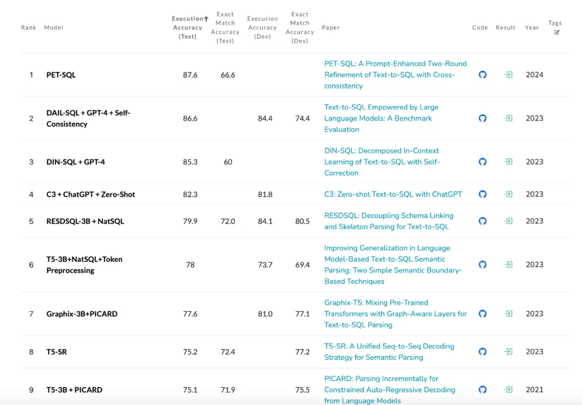This screenshot has height=405, width=582.
Task: Open GitHub code link for PET-SQL
Action: (482, 75)
